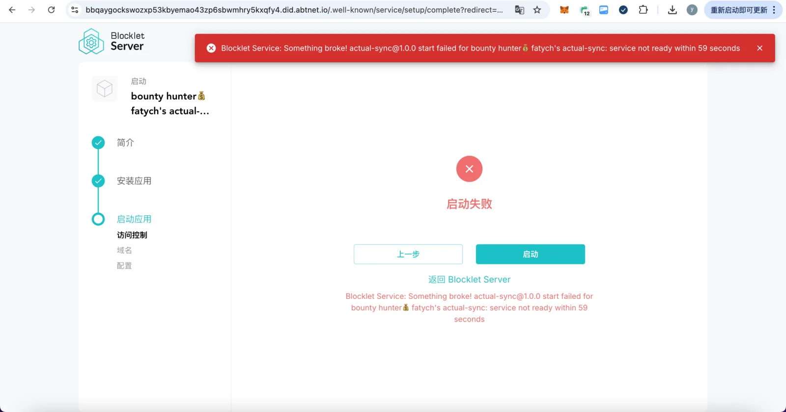Open the 启动应用 step
This screenshot has height=412, width=786.
(134, 219)
